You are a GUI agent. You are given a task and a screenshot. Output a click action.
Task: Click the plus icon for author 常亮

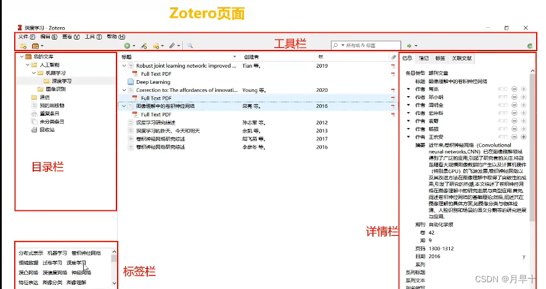pos(523,89)
